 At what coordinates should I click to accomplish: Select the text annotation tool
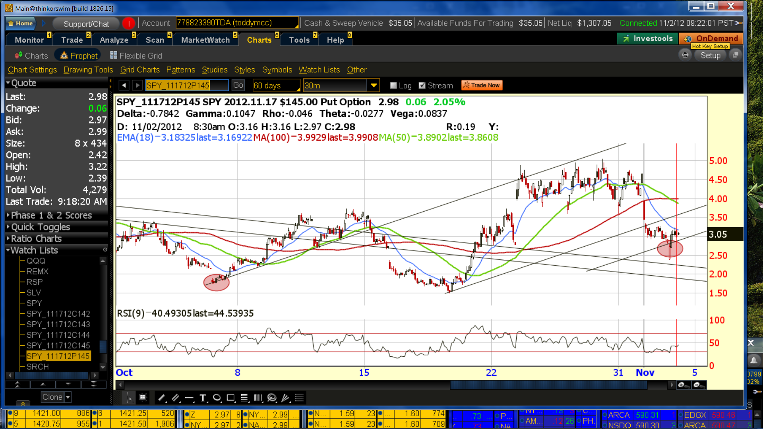(203, 398)
